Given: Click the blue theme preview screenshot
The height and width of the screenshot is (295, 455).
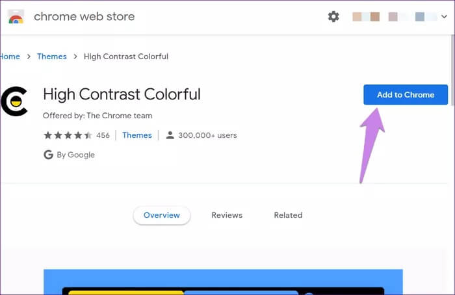Looking at the screenshot, I should (223, 282).
